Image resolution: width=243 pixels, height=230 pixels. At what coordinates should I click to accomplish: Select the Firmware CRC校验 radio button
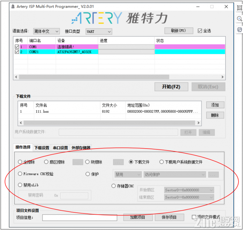tap(20, 173)
